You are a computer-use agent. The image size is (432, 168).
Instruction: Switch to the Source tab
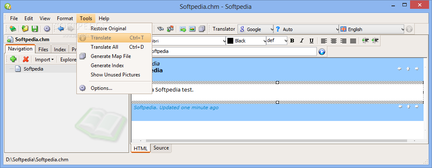[161, 148]
